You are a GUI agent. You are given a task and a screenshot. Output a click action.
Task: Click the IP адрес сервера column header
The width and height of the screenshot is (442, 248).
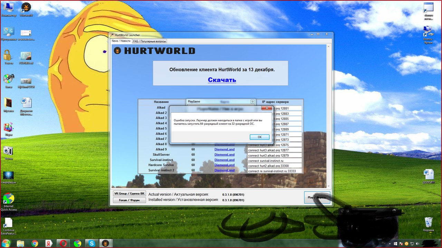pyautogui.click(x=275, y=102)
